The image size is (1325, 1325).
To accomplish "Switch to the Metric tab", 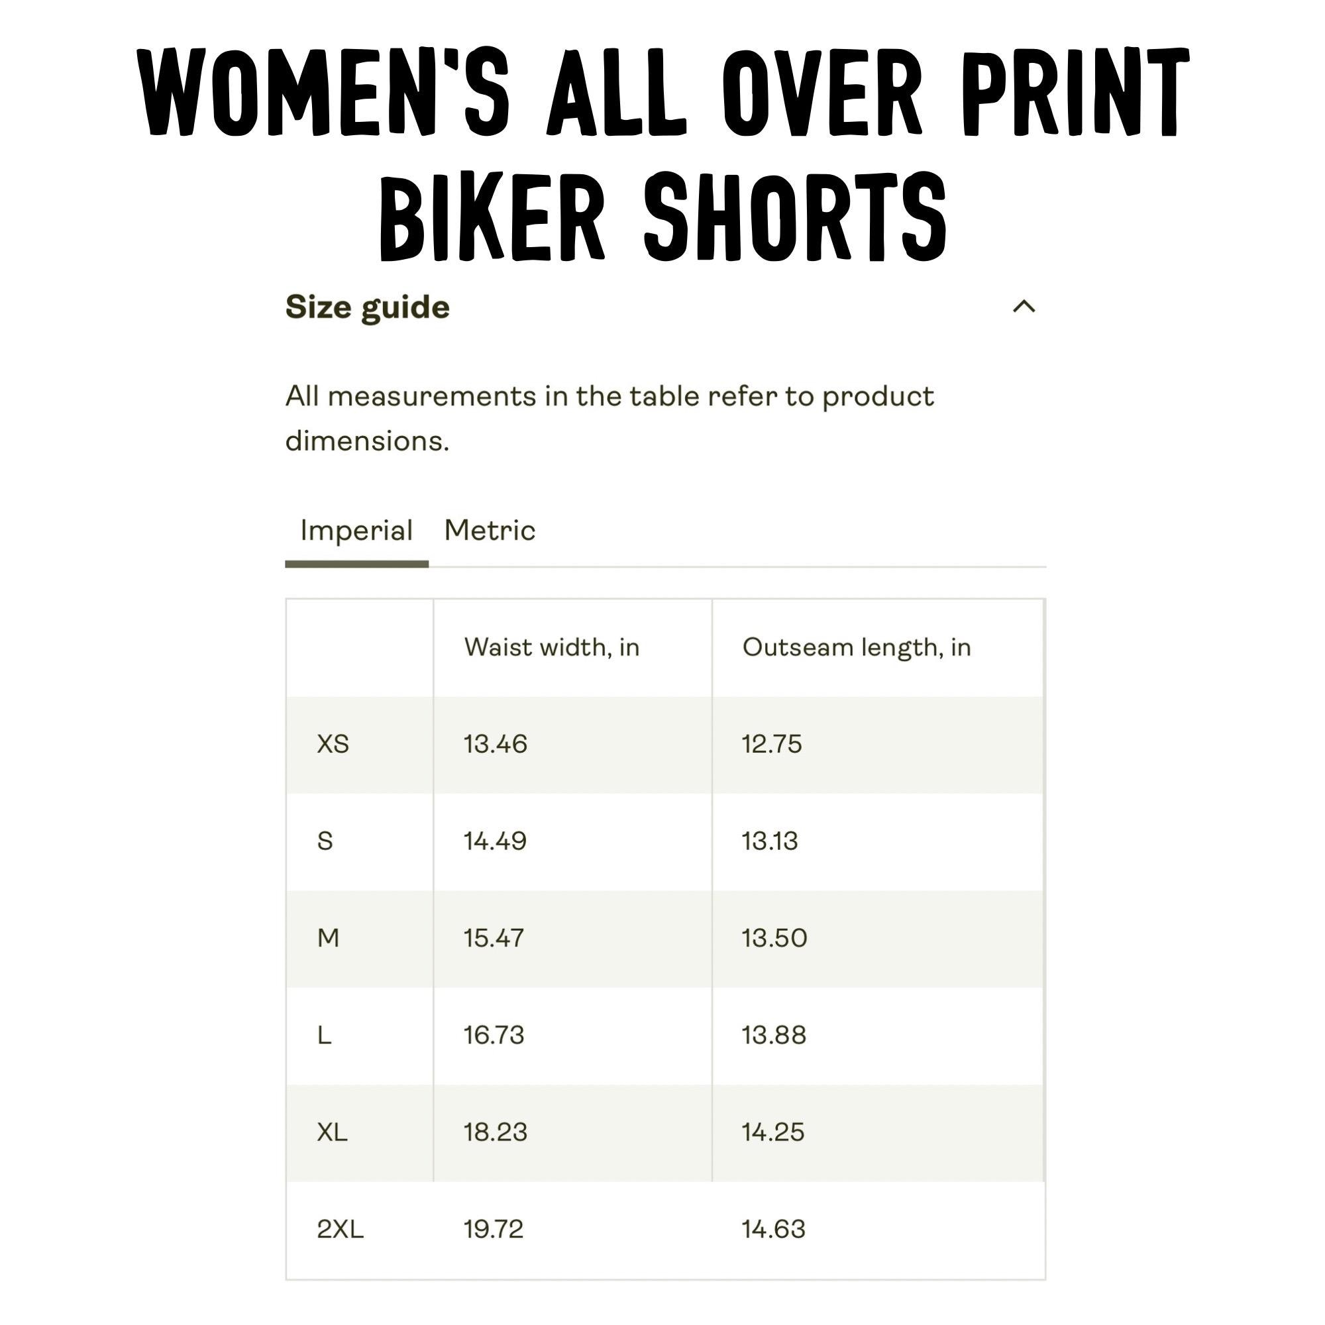I will [490, 530].
